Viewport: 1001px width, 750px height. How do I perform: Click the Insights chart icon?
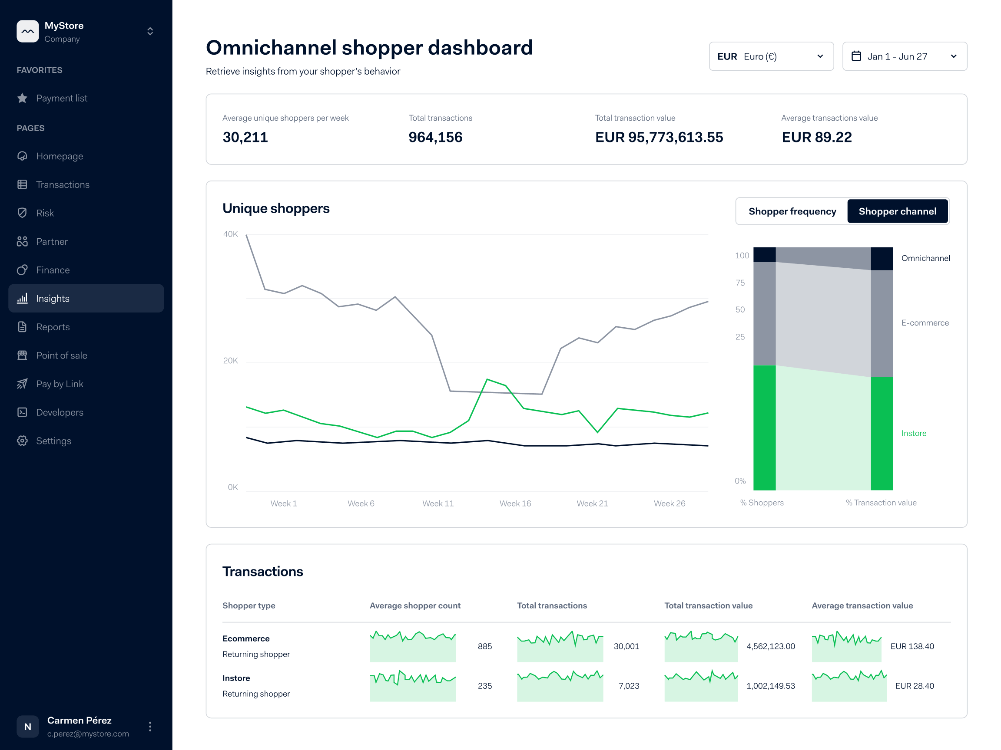coord(23,298)
